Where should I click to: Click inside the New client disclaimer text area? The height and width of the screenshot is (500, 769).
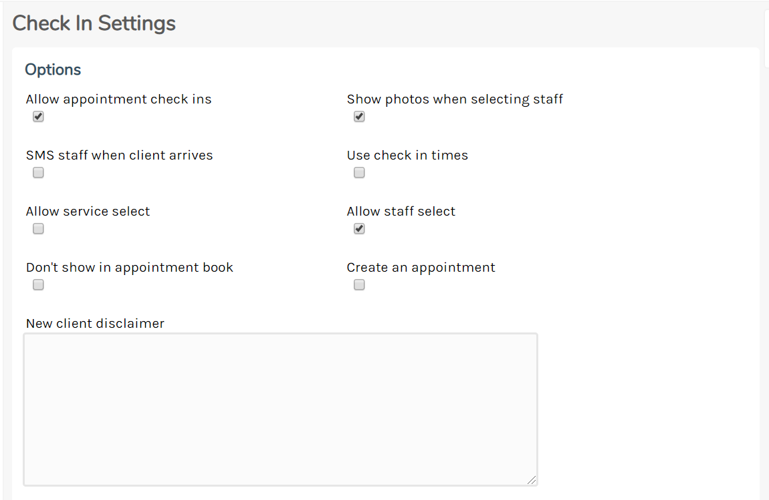click(281, 407)
